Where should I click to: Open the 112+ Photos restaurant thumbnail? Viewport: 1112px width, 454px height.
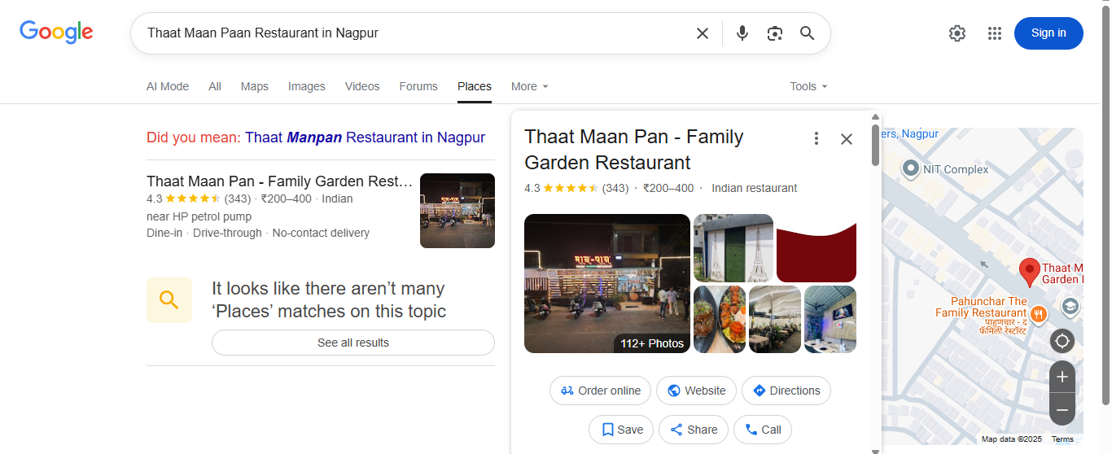pyautogui.click(x=606, y=283)
